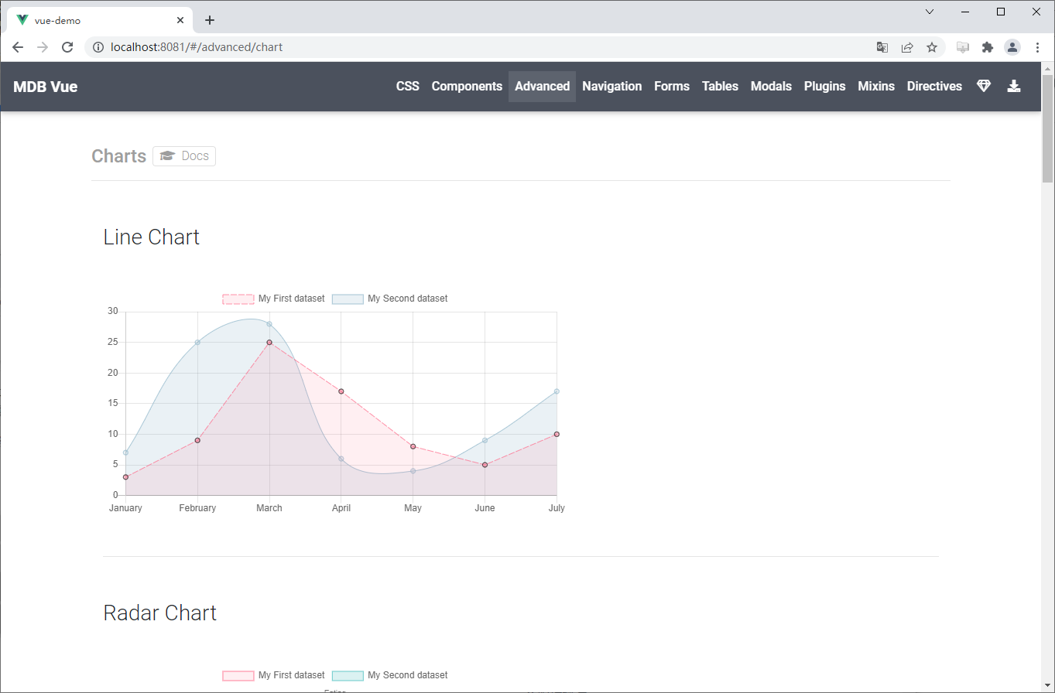Click the page's vertical scrollbar thumb

tap(1048, 128)
